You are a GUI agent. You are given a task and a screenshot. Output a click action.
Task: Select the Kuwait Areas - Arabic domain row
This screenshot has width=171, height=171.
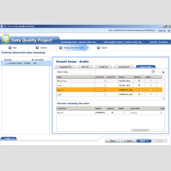click(27, 63)
